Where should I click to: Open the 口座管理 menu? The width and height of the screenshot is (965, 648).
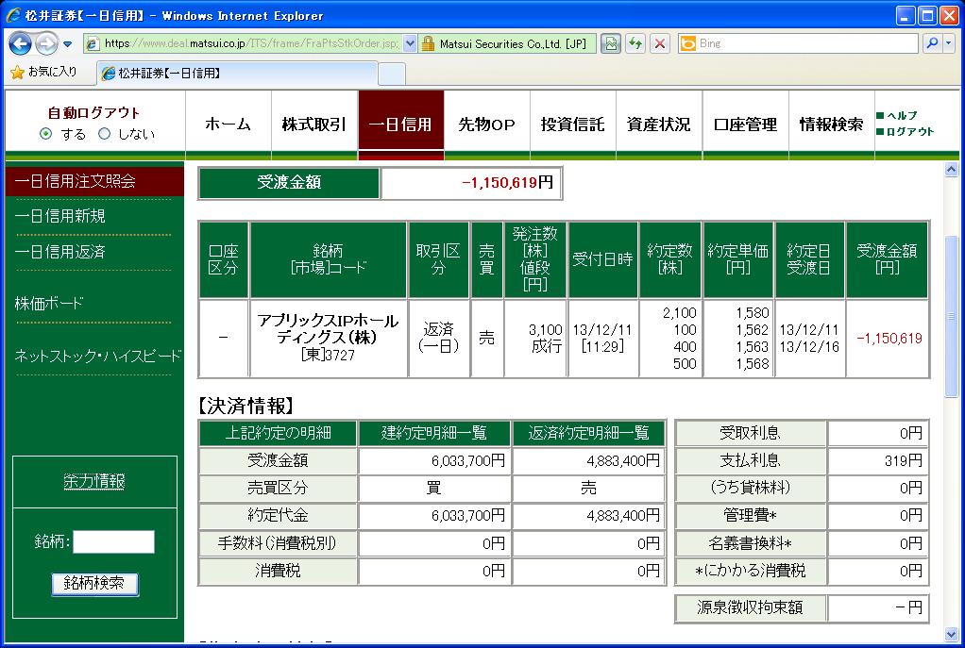(x=745, y=125)
